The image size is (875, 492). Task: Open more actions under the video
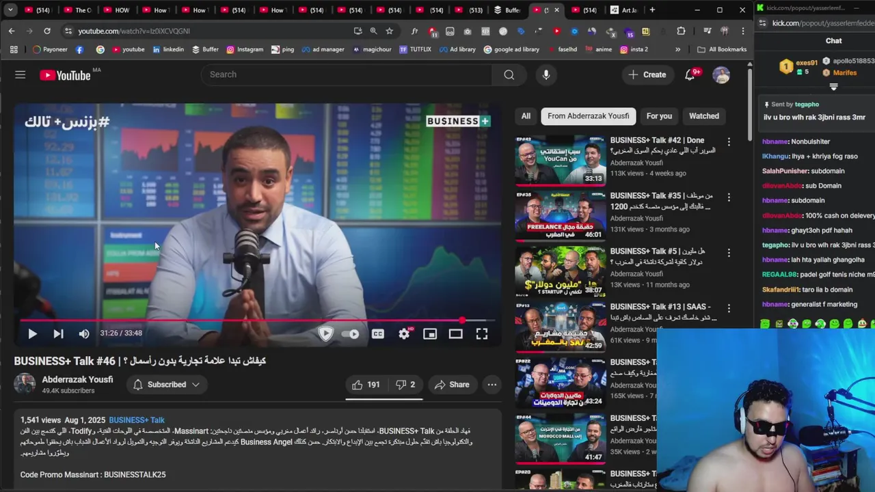pos(492,385)
